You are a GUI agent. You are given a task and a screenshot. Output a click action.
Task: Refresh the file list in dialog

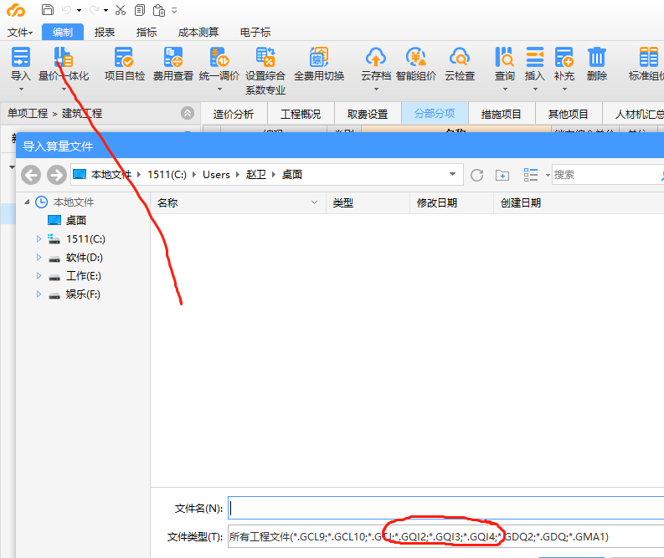click(476, 175)
